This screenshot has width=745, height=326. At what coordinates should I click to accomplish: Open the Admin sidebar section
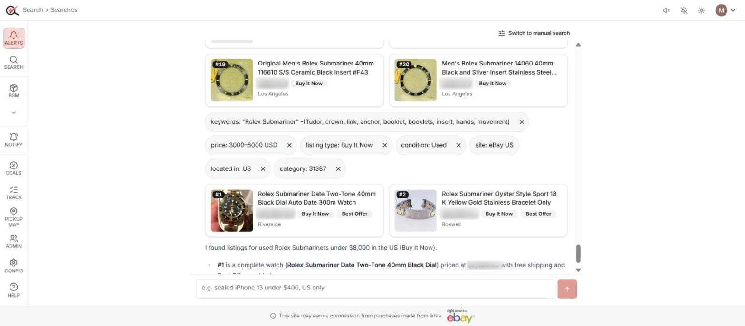[14, 242]
